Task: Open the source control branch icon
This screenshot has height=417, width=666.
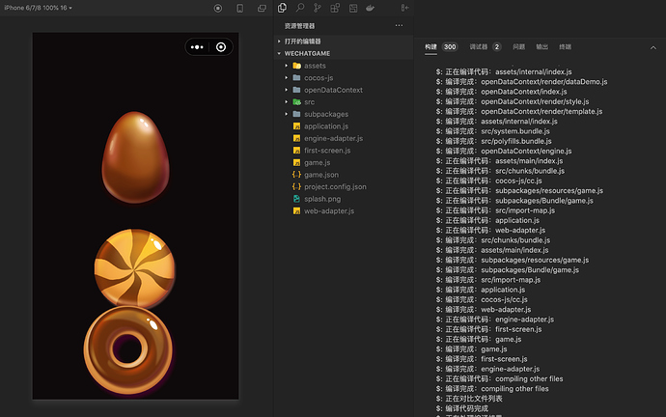Action: [x=318, y=8]
